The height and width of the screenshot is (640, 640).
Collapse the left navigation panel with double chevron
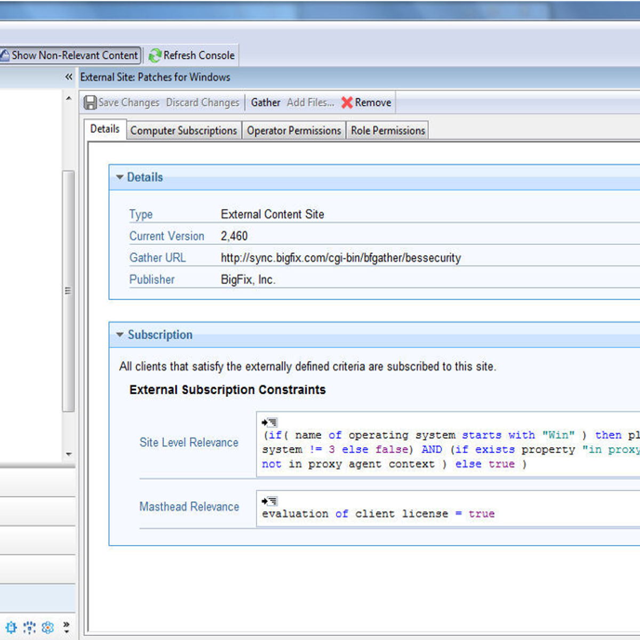(x=69, y=77)
